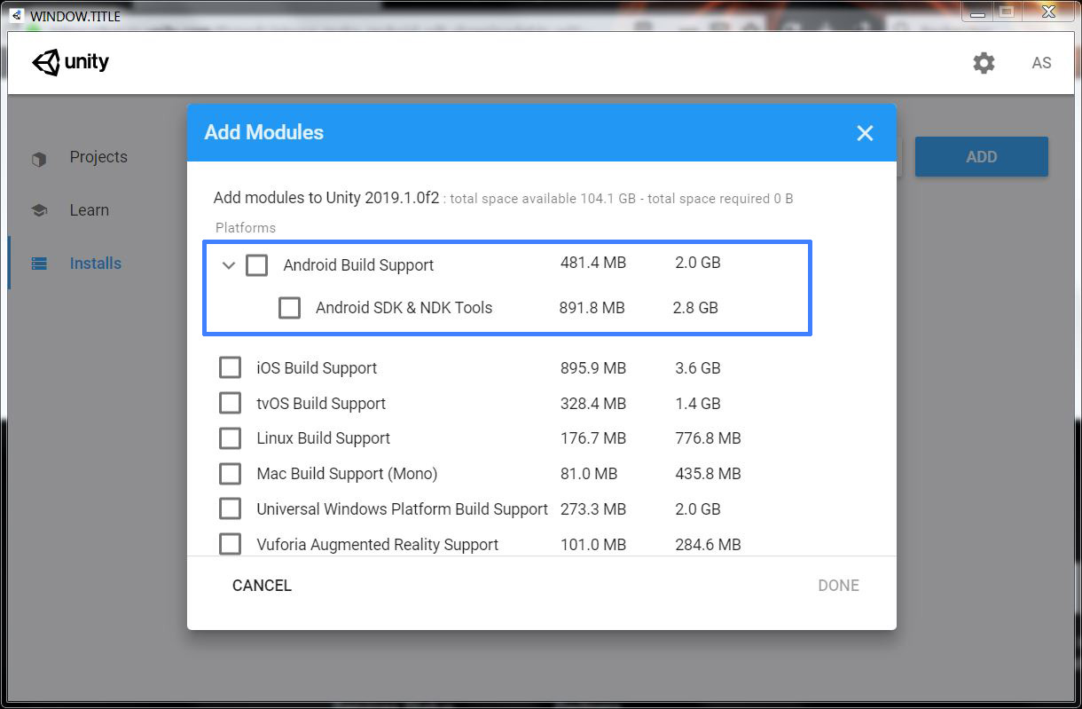The height and width of the screenshot is (709, 1082).
Task: Click the Add Modules dialog title
Action: (264, 133)
